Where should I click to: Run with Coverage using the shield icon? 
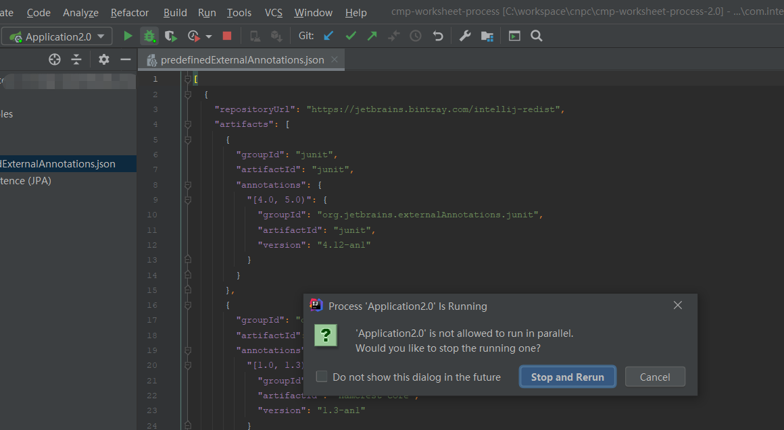170,36
